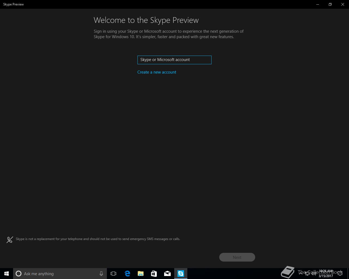Viewport: 349px width, 279px height.
Task: Open the Action Center notifications icon
Action: (x=340, y=274)
